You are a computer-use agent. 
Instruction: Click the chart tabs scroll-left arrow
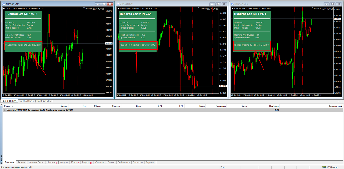pyautogui.click(x=339, y=101)
